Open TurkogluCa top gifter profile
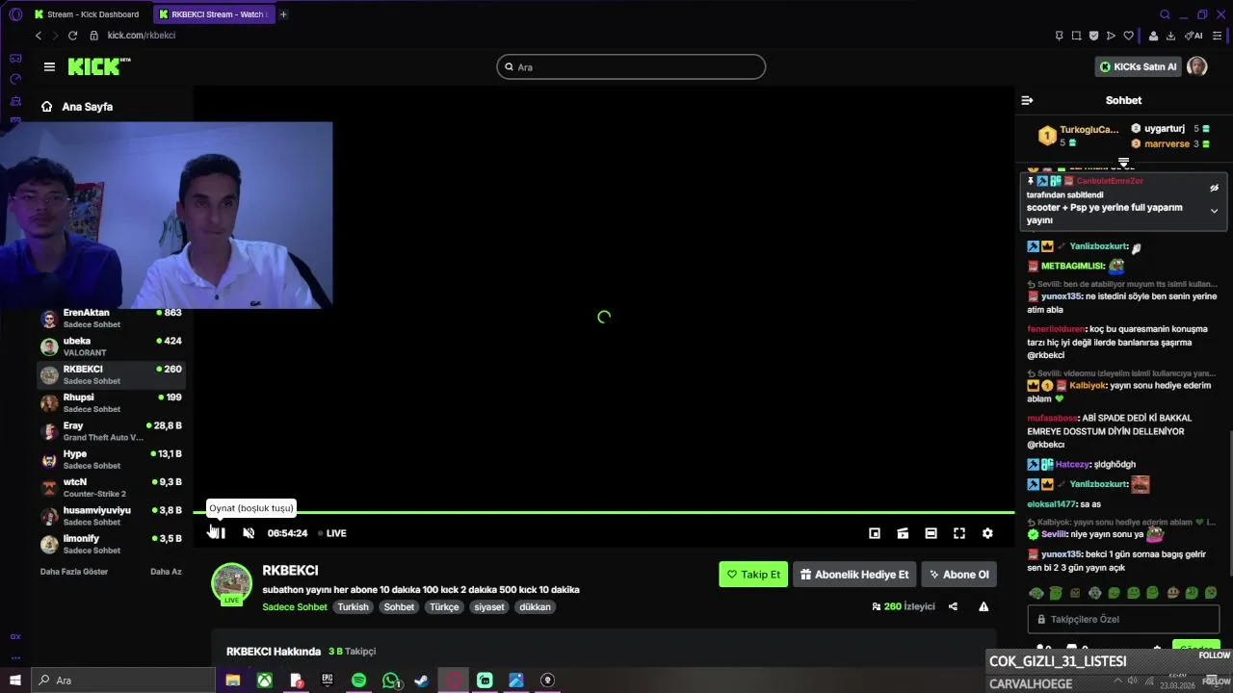The image size is (1233, 693). pyautogui.click(x=1079, y=136)
